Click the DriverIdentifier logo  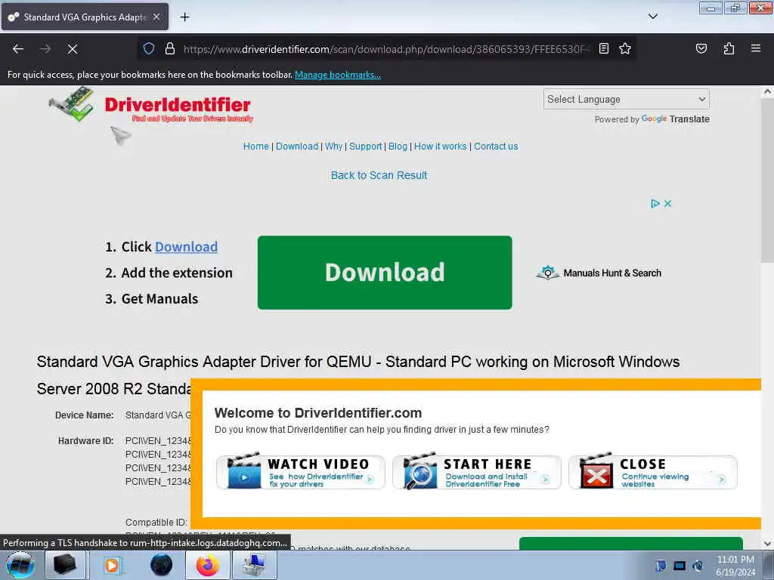151,105
